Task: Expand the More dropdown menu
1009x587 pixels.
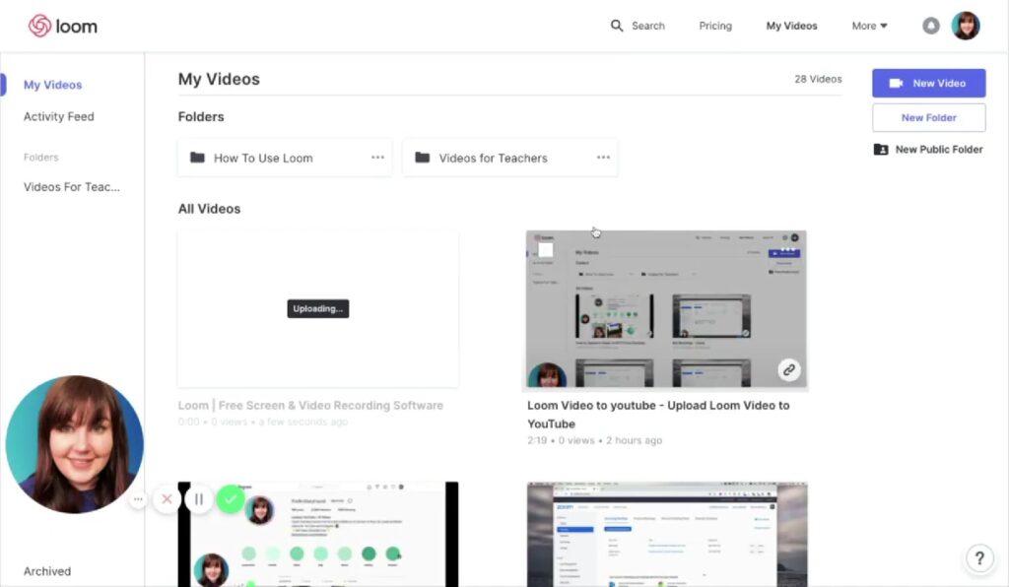Action: [x=869, y=26]
